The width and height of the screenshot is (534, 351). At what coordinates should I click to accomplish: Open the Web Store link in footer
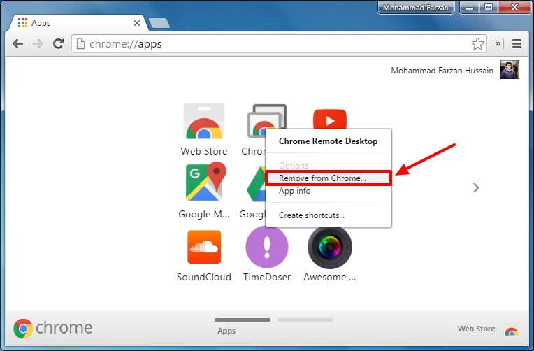(476, 329)
